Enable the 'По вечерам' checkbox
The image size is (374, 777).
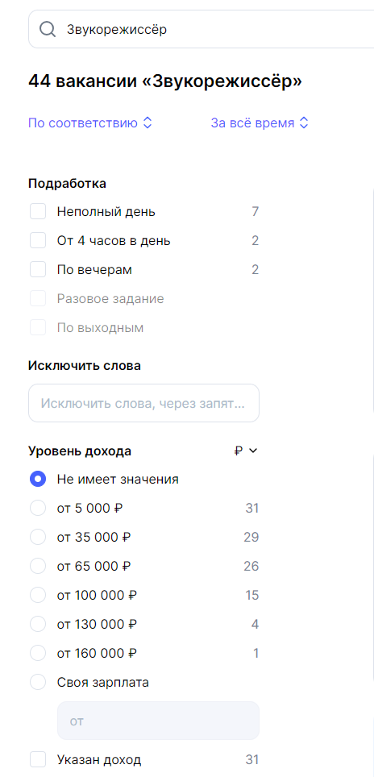pyautogui.click(x=38, y=269)
